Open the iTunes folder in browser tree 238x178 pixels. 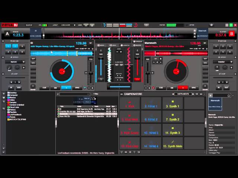coord(12,117)
